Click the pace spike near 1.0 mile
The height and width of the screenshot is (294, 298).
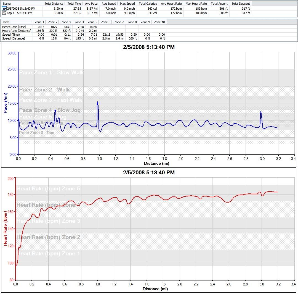click(98, 102)
